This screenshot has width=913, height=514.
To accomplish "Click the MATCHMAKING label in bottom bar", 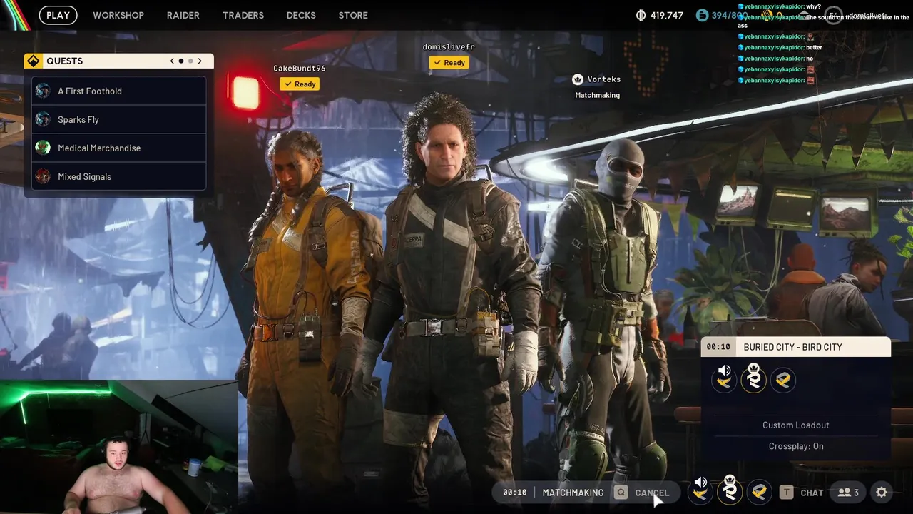I will click(x=573, y=493).
